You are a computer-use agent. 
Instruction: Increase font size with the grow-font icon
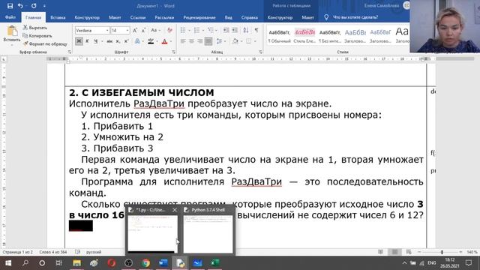point(135,30)
